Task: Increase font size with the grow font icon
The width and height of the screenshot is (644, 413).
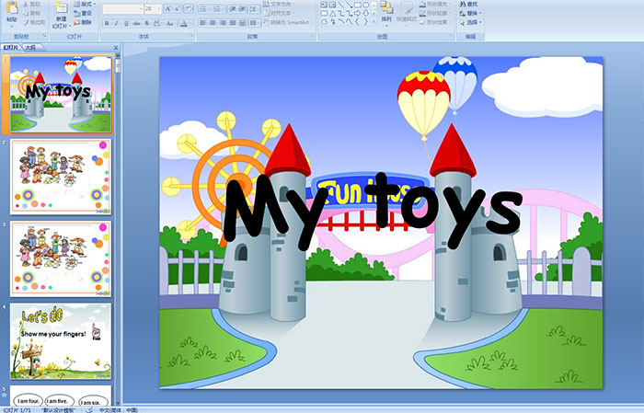Action: tap(168, 8)
